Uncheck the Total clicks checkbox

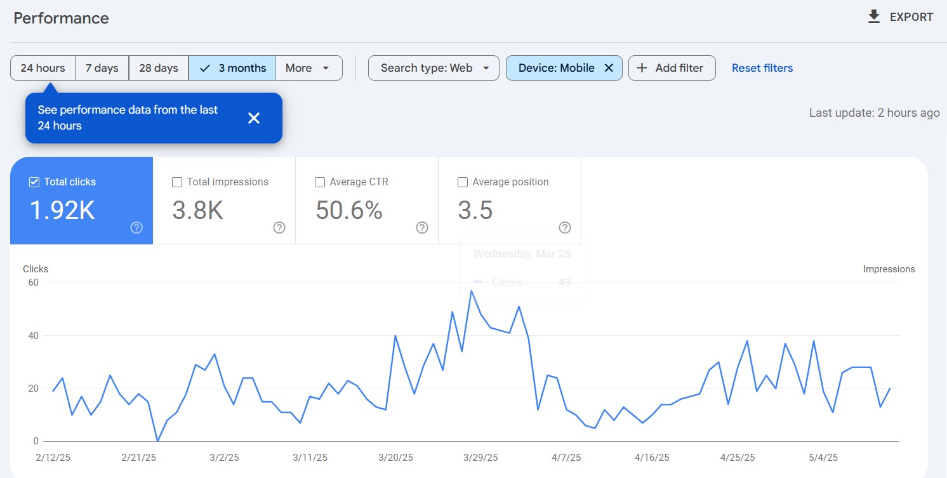[x=34, y=182]
